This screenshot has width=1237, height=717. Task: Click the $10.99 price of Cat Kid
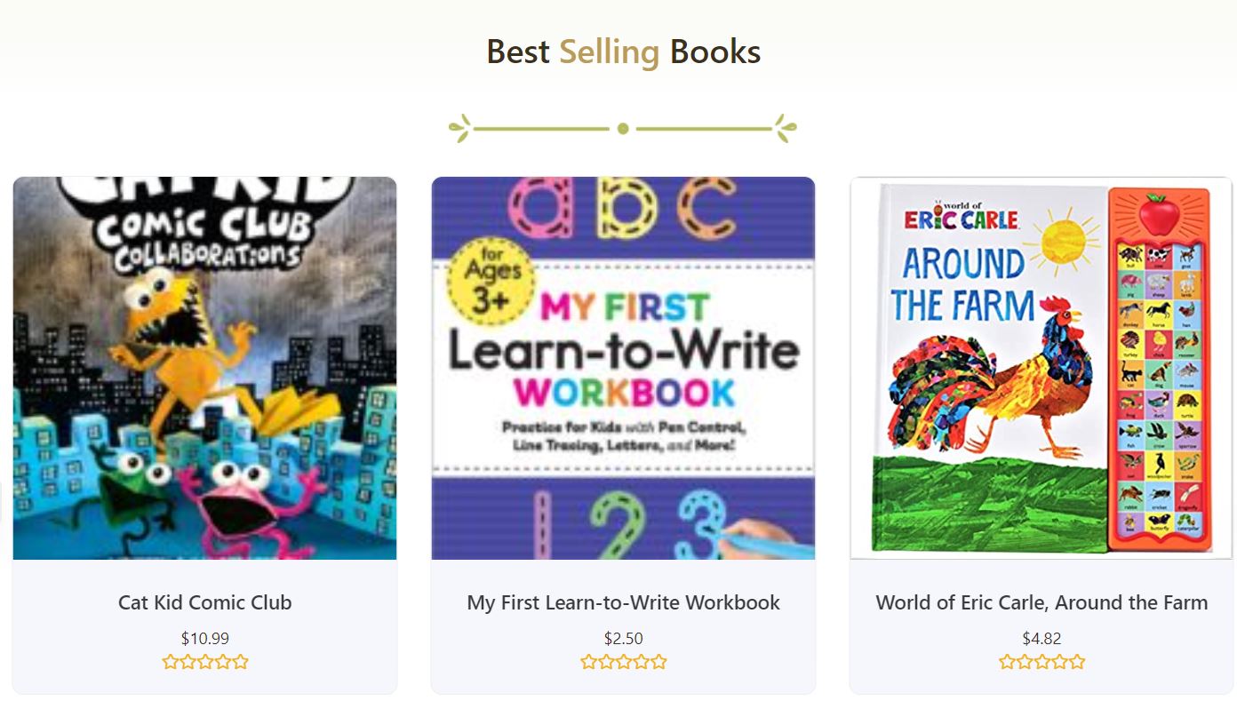204,638
